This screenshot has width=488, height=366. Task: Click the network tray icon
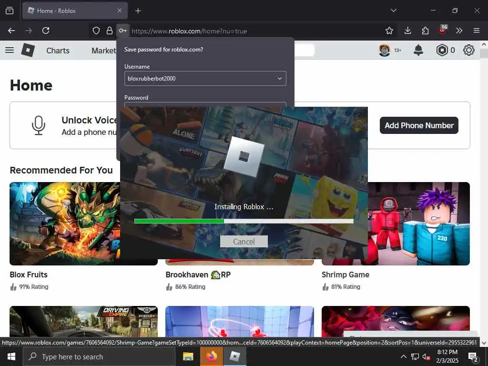point(415,356)
